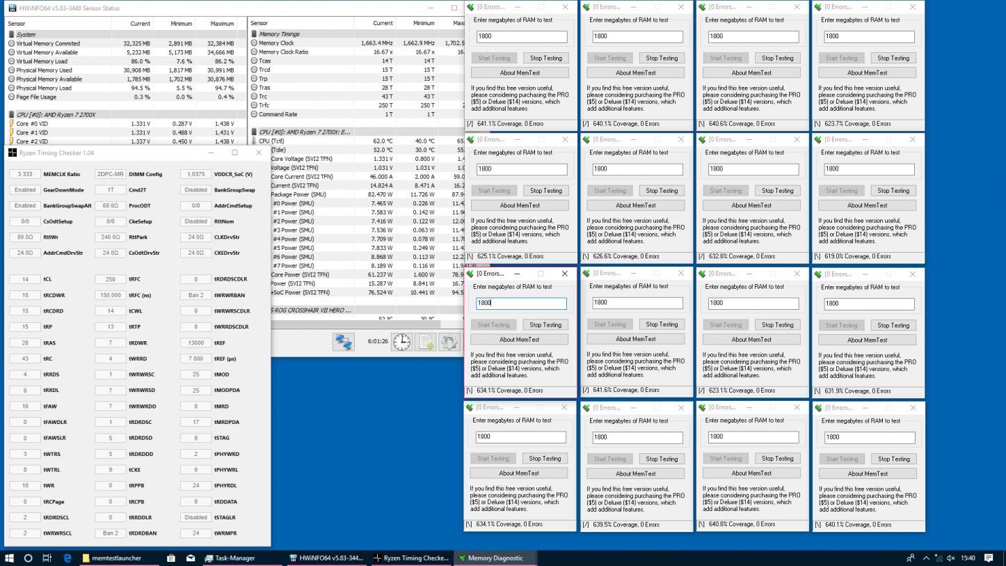Show hidden system tray icons chevron

point(926,558)
